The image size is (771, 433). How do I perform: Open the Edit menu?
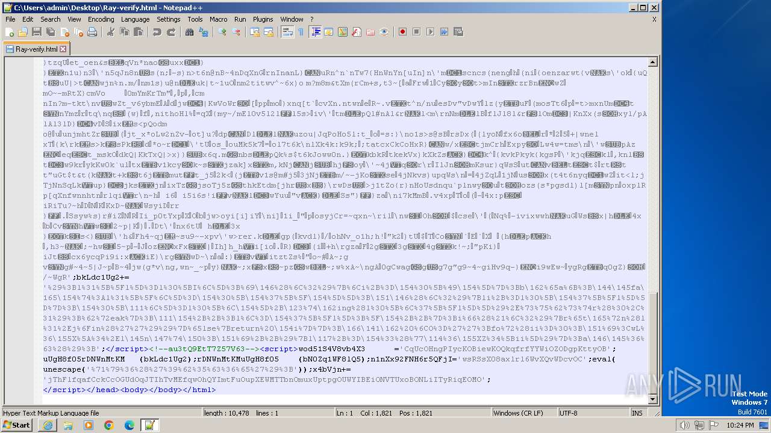click(28, 19)
